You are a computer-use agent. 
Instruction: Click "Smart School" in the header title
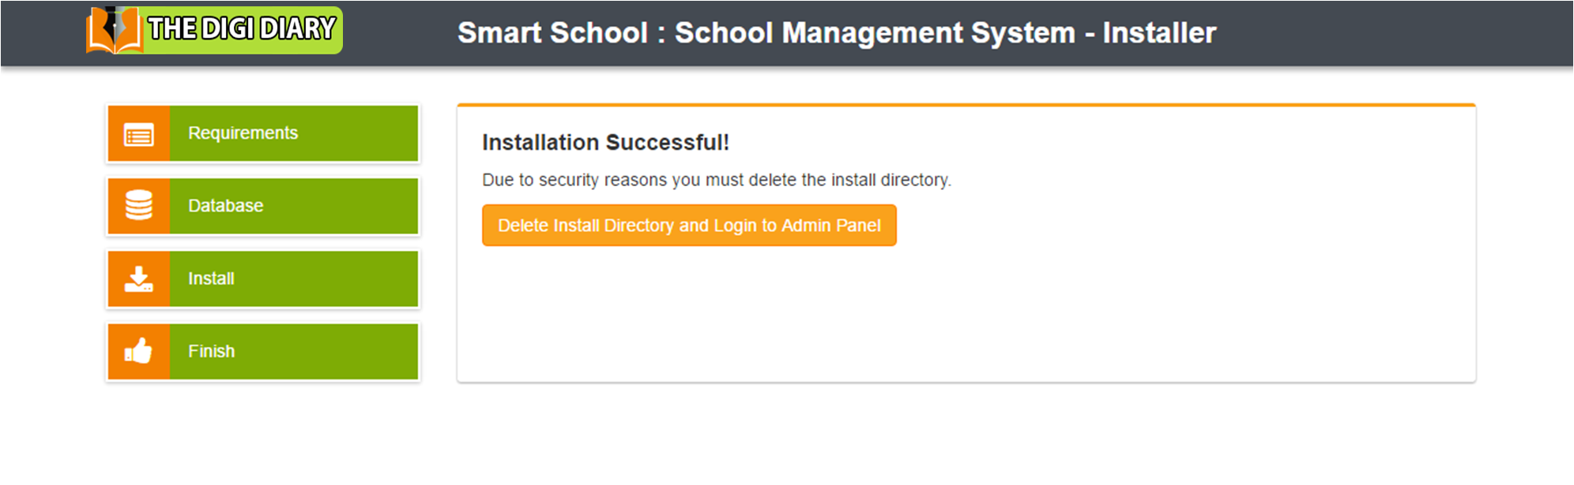tap(552, 33)
